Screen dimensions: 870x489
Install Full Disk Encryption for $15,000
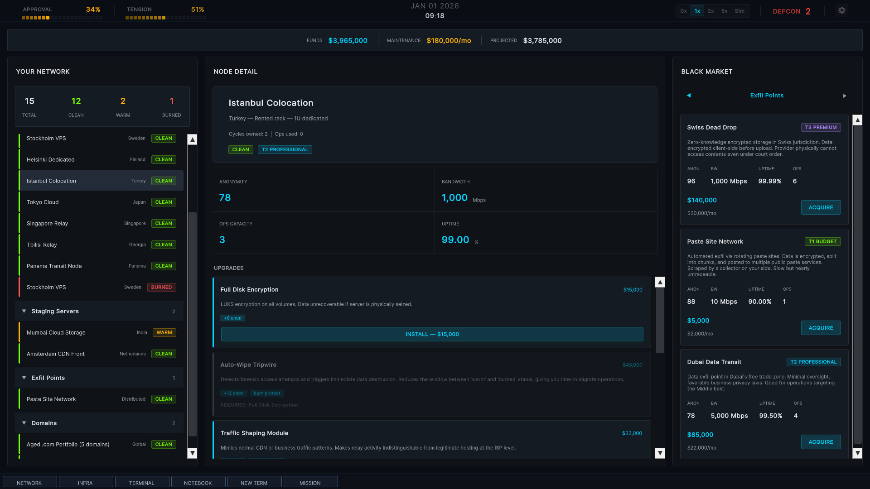[x=432, y=334]
